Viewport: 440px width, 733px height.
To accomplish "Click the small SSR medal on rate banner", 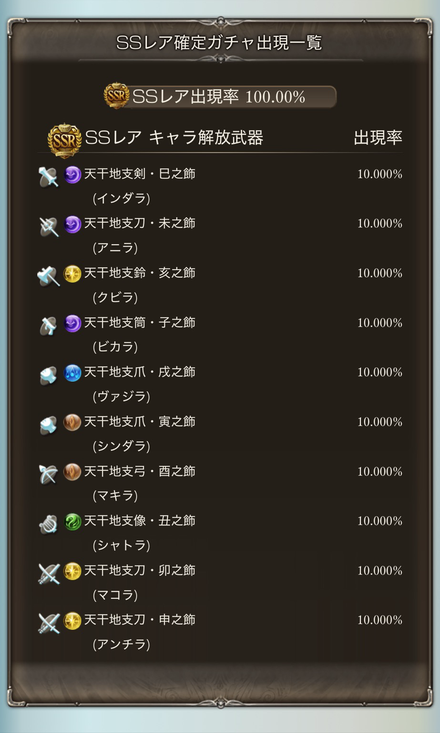I will pos(117,95).
